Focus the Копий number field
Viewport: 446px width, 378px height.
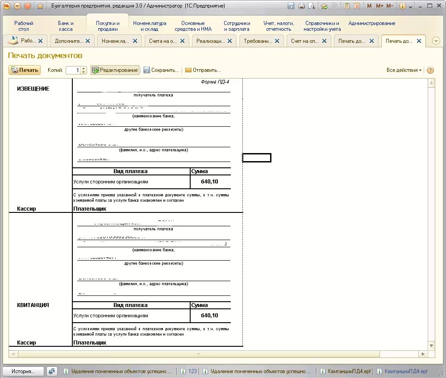pos(73,70)
